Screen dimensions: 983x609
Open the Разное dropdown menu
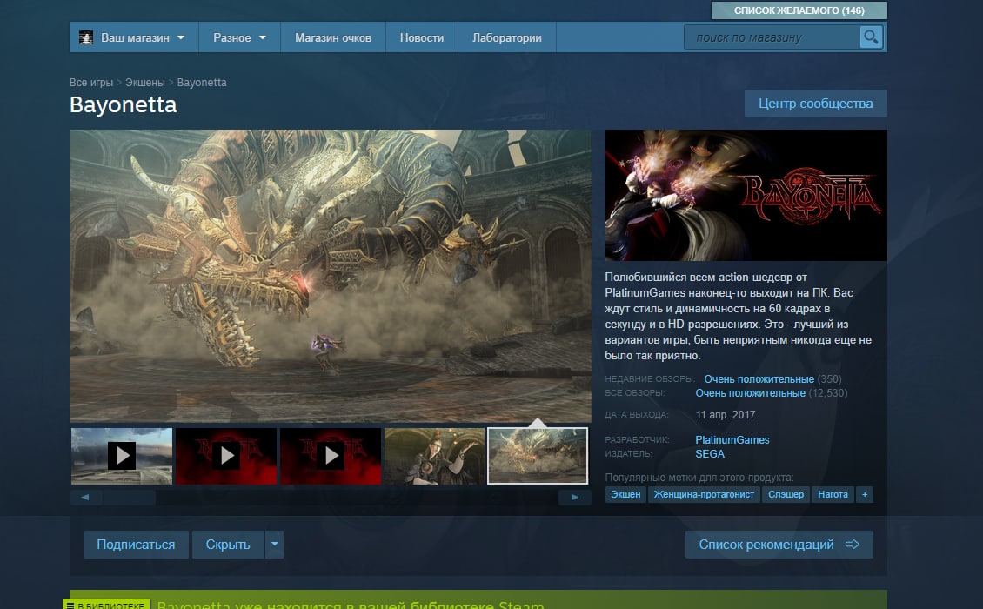tap(239, 37)
